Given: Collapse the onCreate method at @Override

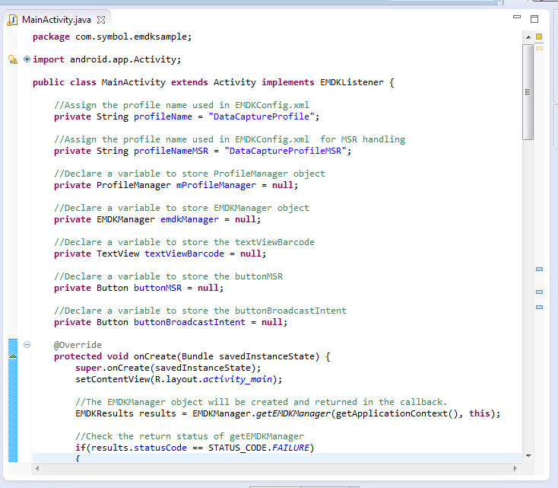Looking at the screenshot, I should [27, 345].
